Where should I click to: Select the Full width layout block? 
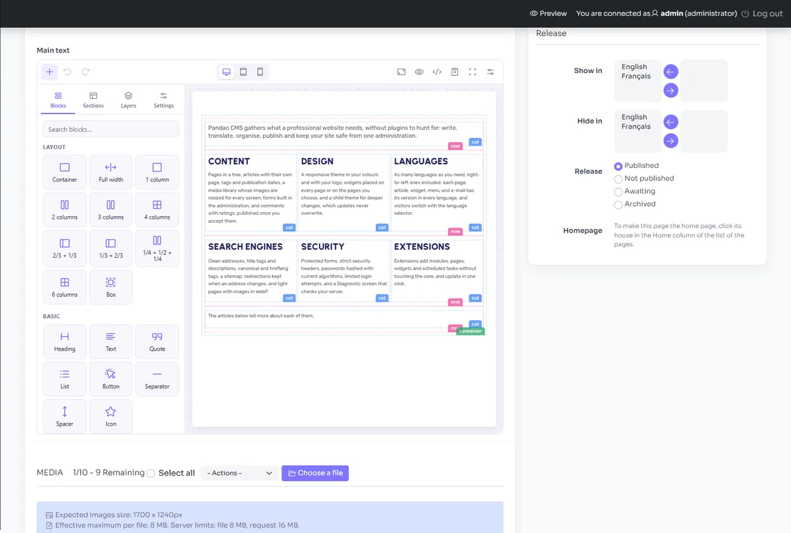pyautogui.click(x=111, y=172)
